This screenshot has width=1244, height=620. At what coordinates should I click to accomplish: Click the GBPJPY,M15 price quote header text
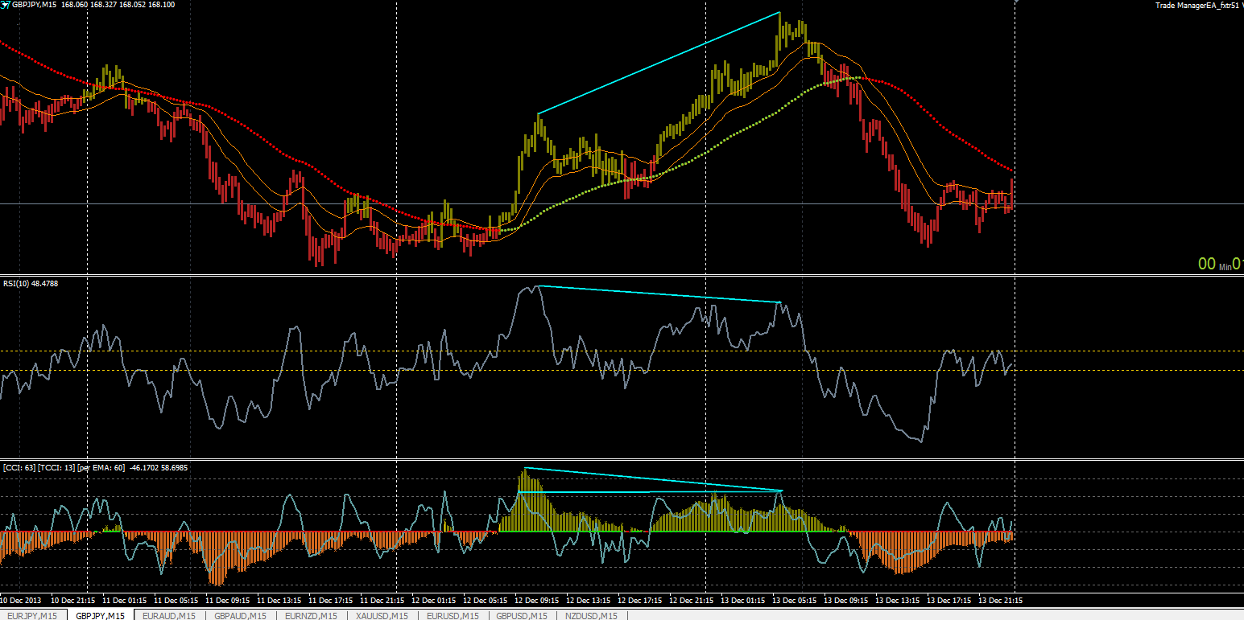pos(93,5)
